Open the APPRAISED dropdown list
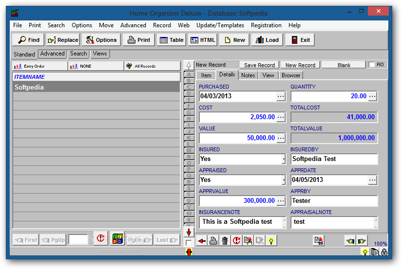Screen dimensions: 402x269 click(x=284, y=180)
